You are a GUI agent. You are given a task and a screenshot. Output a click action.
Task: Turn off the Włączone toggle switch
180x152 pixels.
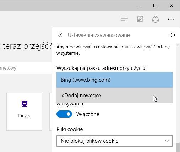(64, 114)
